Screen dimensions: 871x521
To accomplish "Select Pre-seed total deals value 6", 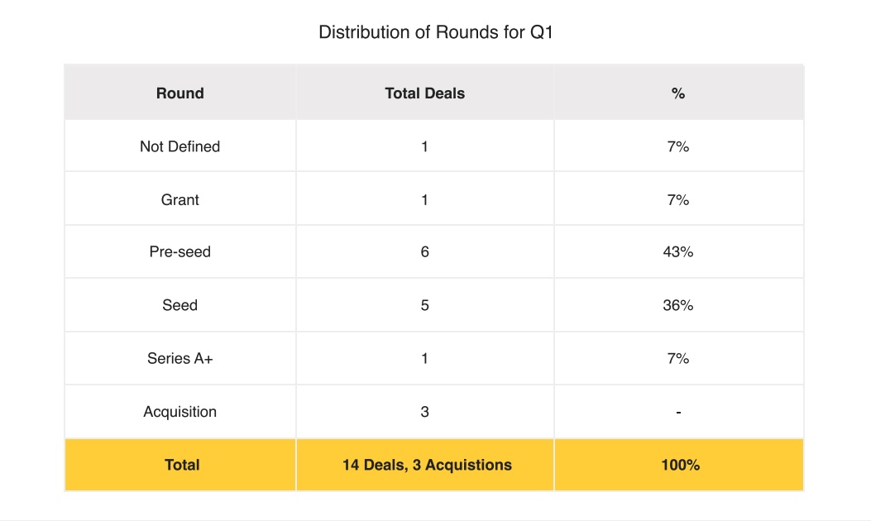I will [424, 252].
